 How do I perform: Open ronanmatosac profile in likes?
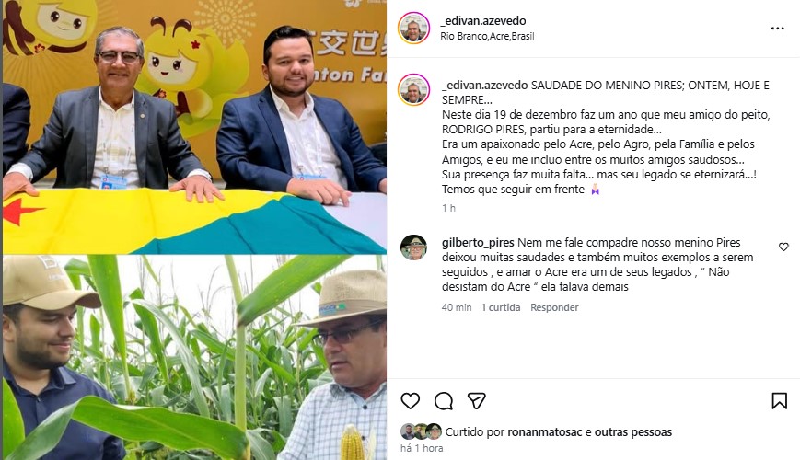coord(544,432)
